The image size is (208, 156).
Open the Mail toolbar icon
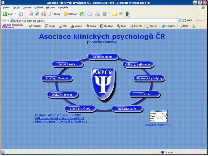tap(89, 14)
